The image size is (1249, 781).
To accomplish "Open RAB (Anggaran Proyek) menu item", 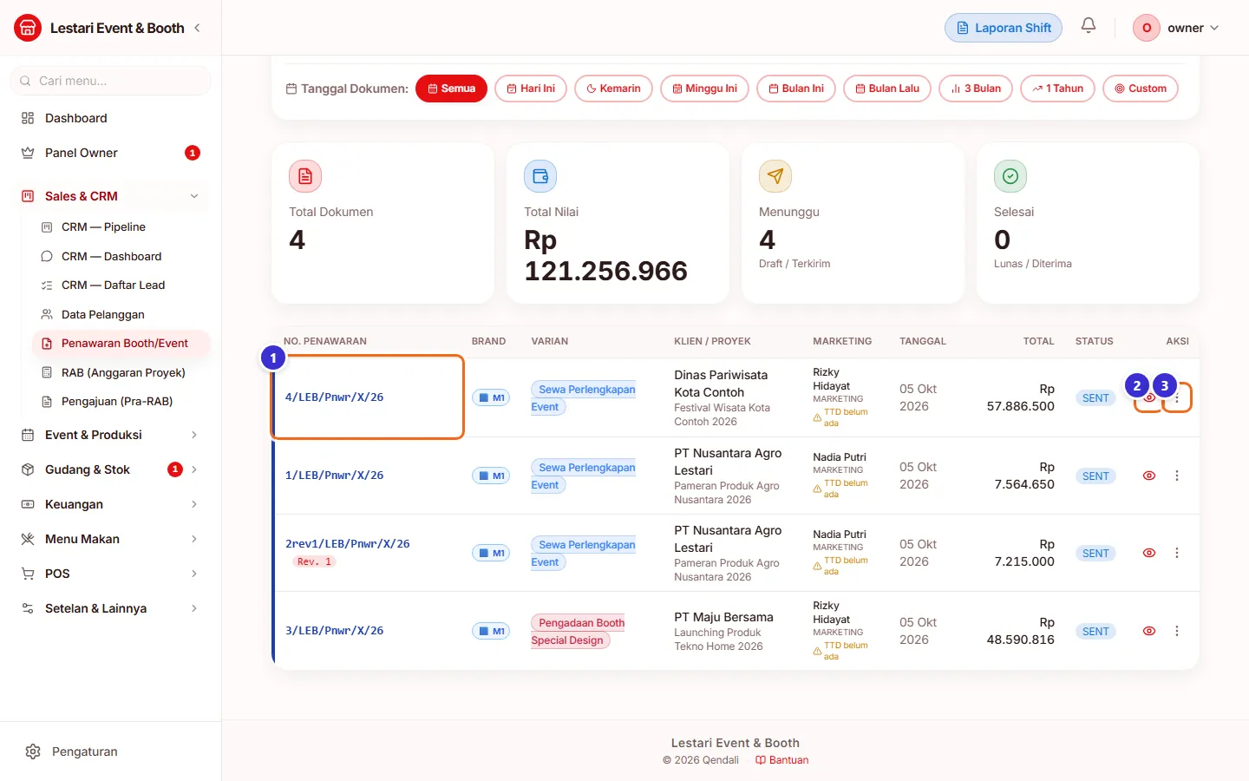I will click(x=121, y=372).
